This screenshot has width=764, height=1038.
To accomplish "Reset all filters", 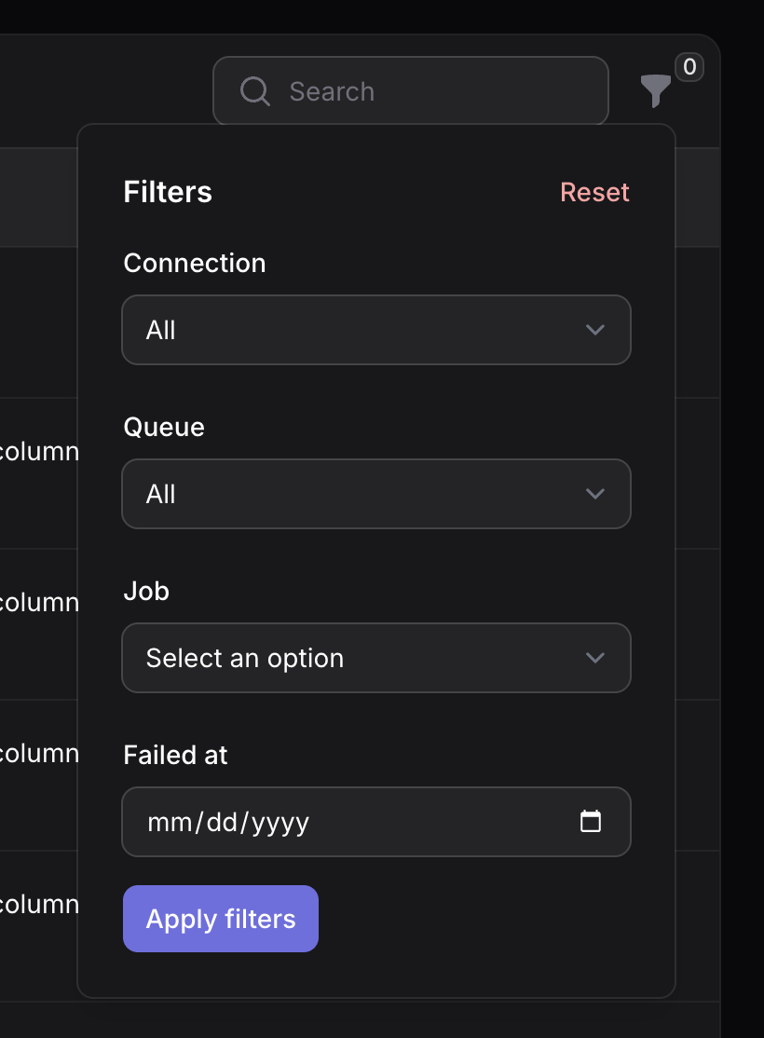I will coord(594,192).
